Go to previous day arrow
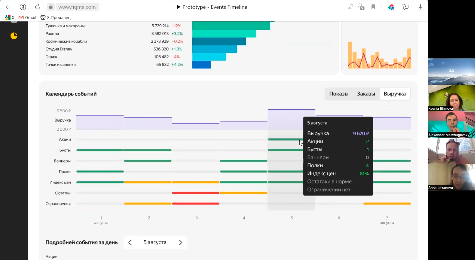475x260 pixels. 130,242
